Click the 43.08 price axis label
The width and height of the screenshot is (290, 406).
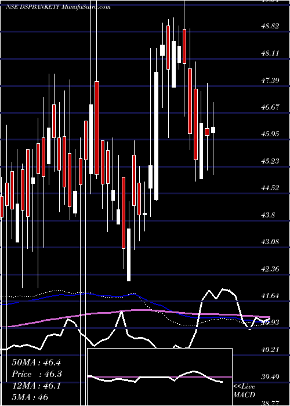[x=270, y=242]
